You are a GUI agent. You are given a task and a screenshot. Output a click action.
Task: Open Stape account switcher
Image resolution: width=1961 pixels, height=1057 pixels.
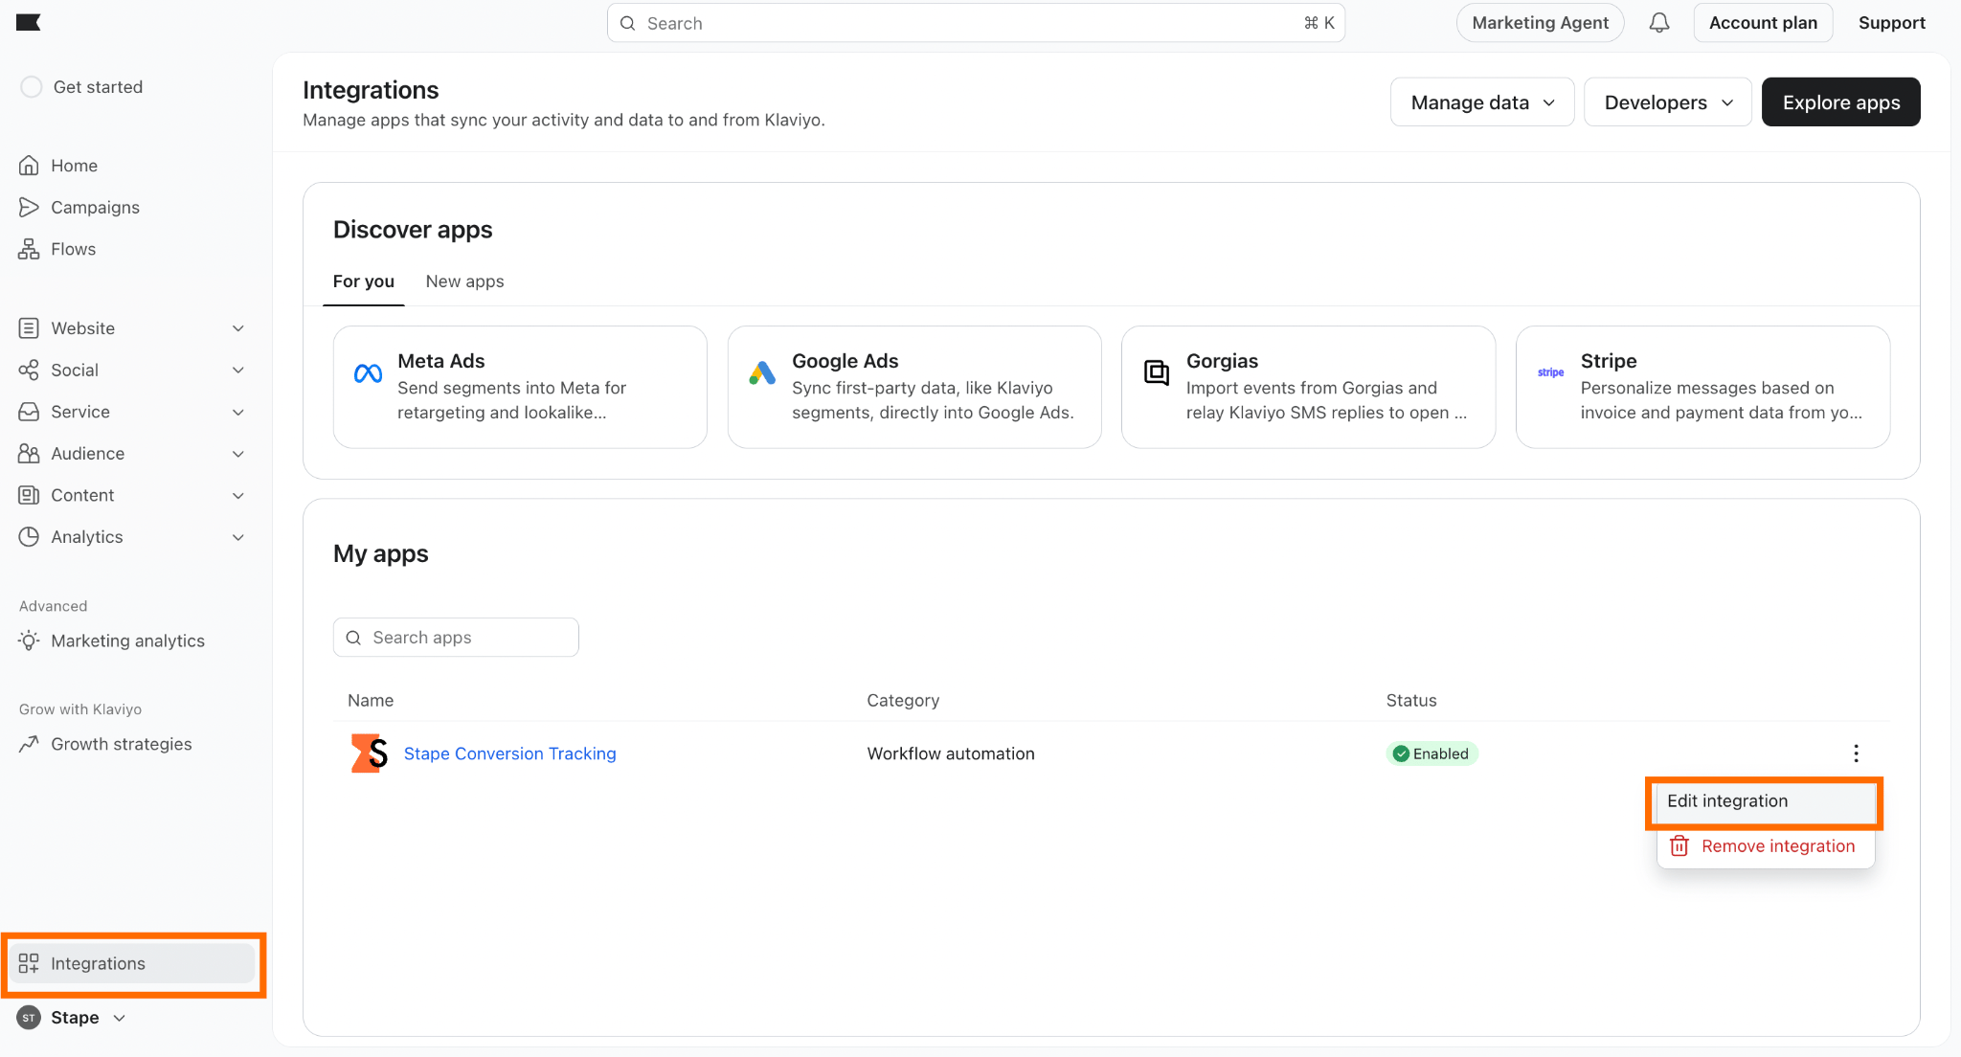73,1018
